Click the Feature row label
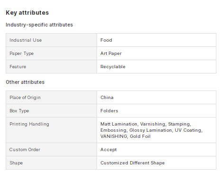The image size is (223, 172). pos(18,67)
